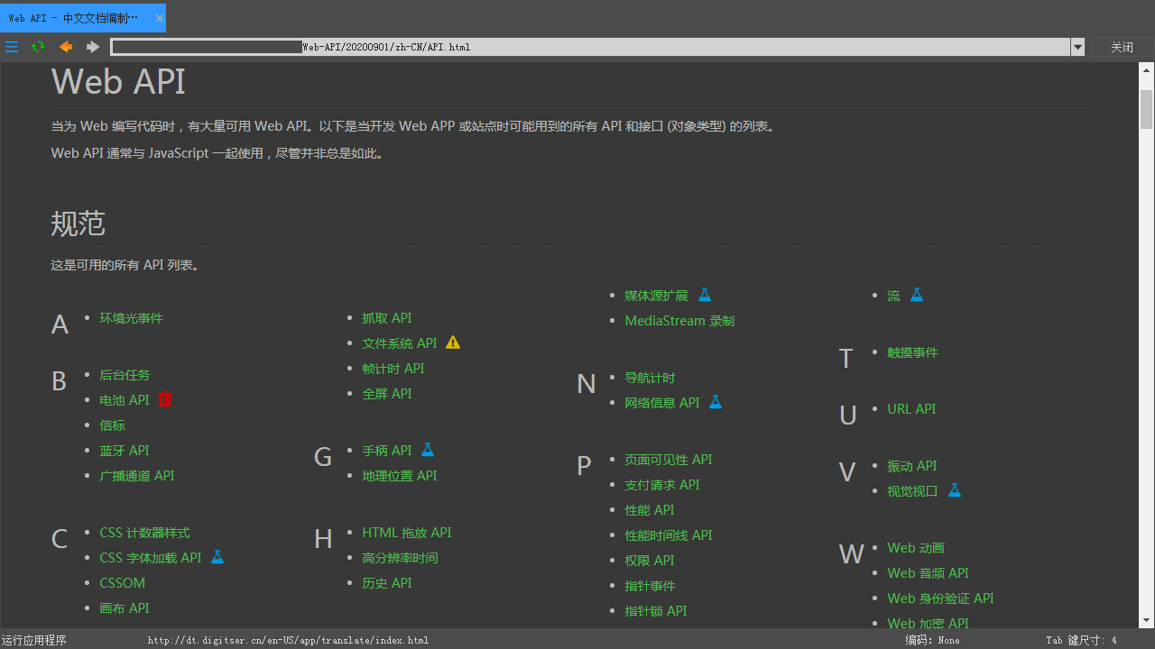Image resolution: width=1155 pixels, height=649 pixels.
Task: Click the URL address input field
Action: tap(587, 47)
